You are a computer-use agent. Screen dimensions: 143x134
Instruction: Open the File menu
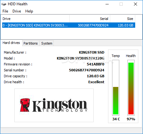[5, 11]
